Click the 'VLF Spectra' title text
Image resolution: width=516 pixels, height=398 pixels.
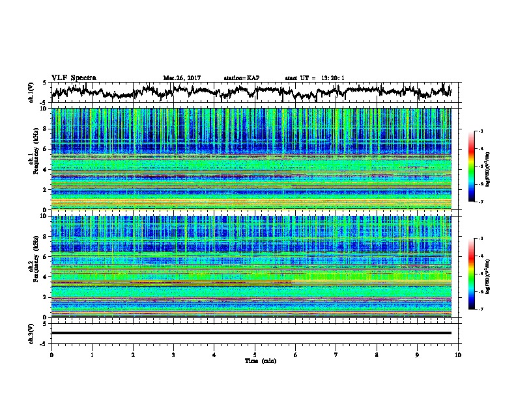(74, 78)
